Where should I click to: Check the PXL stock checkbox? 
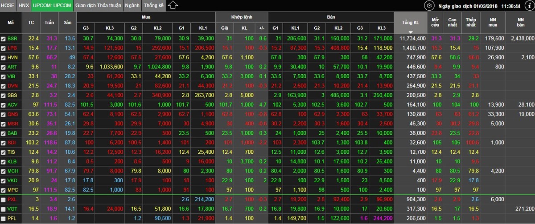4,200
